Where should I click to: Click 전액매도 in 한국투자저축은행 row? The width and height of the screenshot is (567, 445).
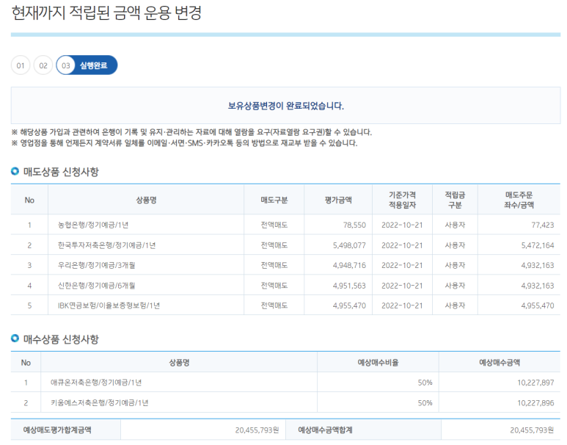pos(274,245)
